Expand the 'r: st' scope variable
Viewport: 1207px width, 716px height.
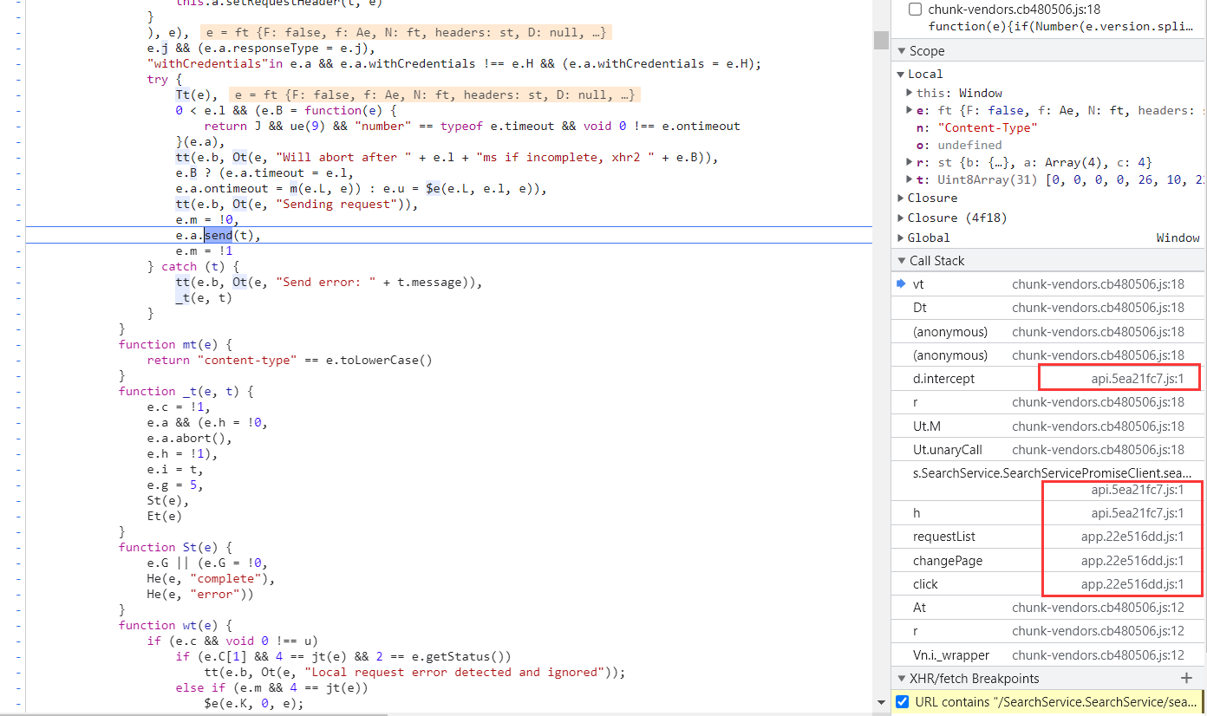tap(909, 162)
